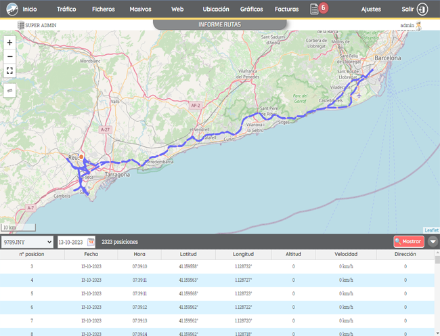Image resolution: width=440 pixels, height=336 pixels.
Task: Click the app logo icon in the navbar
Action: [12, 9]
